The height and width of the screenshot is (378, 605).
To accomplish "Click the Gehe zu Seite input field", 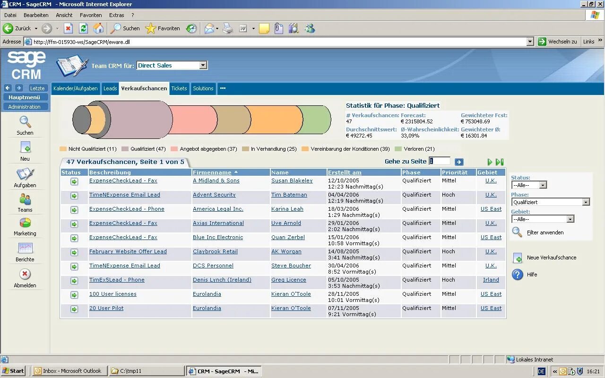I will tap(439, 161).
